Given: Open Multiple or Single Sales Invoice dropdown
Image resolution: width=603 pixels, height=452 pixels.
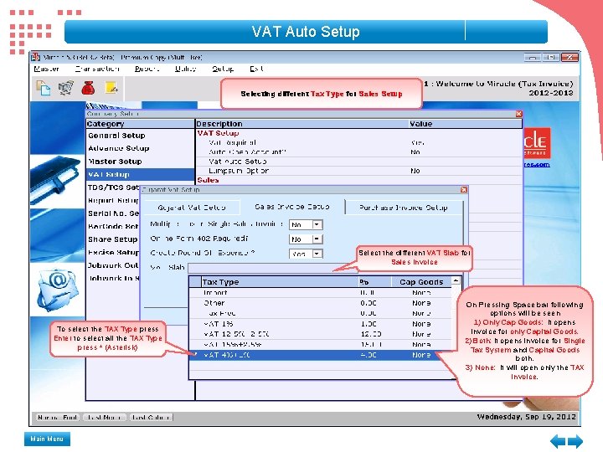Looking at the screenshot, I should coord(317,224).
